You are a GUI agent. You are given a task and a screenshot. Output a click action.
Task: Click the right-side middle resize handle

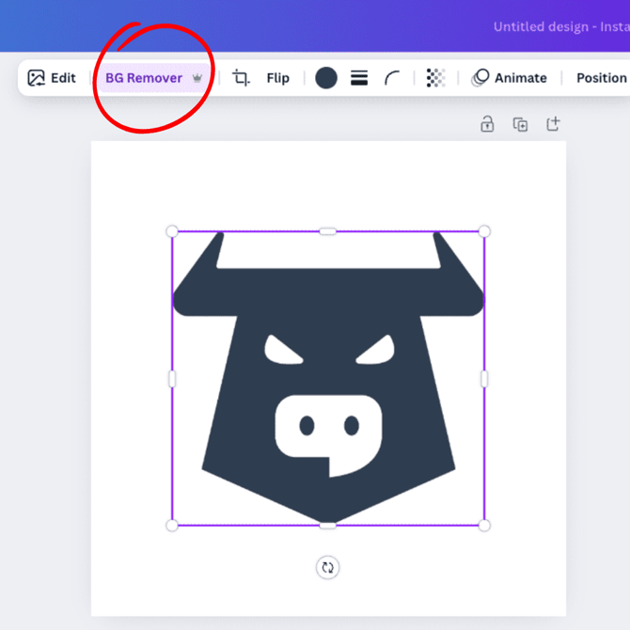[x=484, y=378]
